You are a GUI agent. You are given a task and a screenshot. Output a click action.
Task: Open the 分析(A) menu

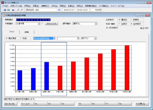(x=54, y=6)
